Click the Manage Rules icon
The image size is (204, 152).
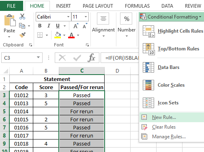click(x=144, y=137)
